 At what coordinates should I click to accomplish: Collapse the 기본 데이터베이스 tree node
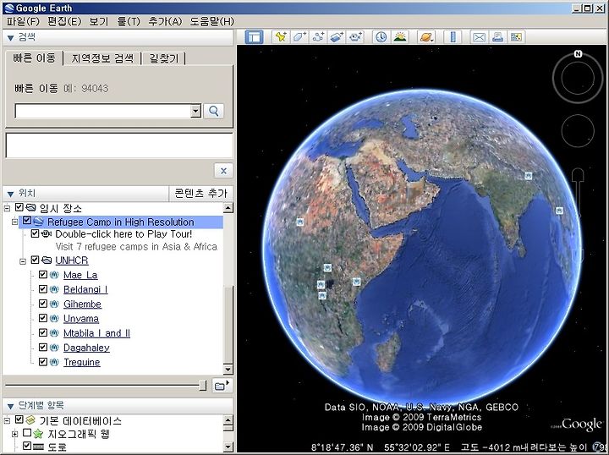[x=7, y=420]
